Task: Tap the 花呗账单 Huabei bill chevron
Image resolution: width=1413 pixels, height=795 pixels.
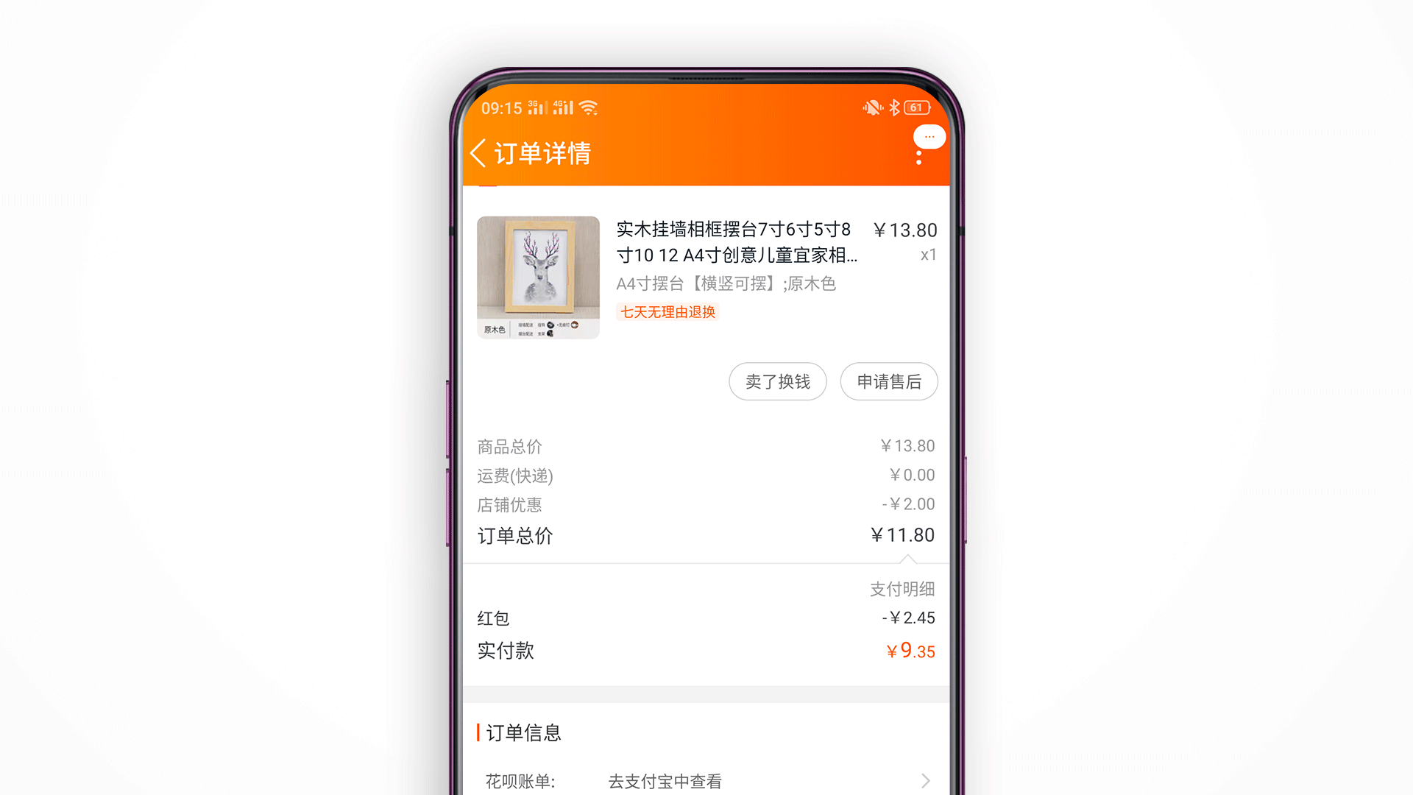Action: pyautogui.click(x=925, y=777)
